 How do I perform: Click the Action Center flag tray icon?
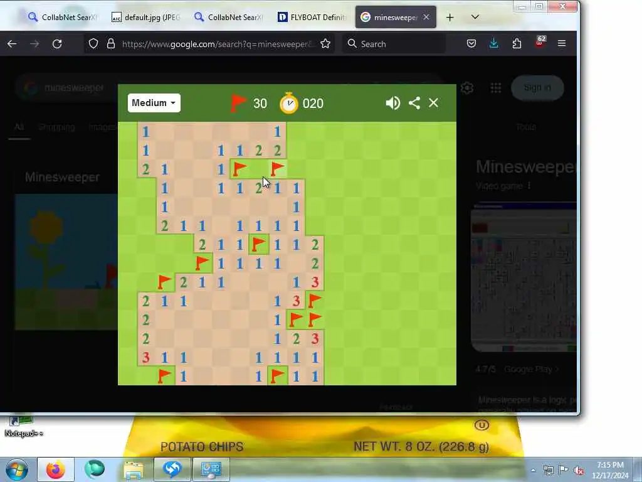click(564, 470)
